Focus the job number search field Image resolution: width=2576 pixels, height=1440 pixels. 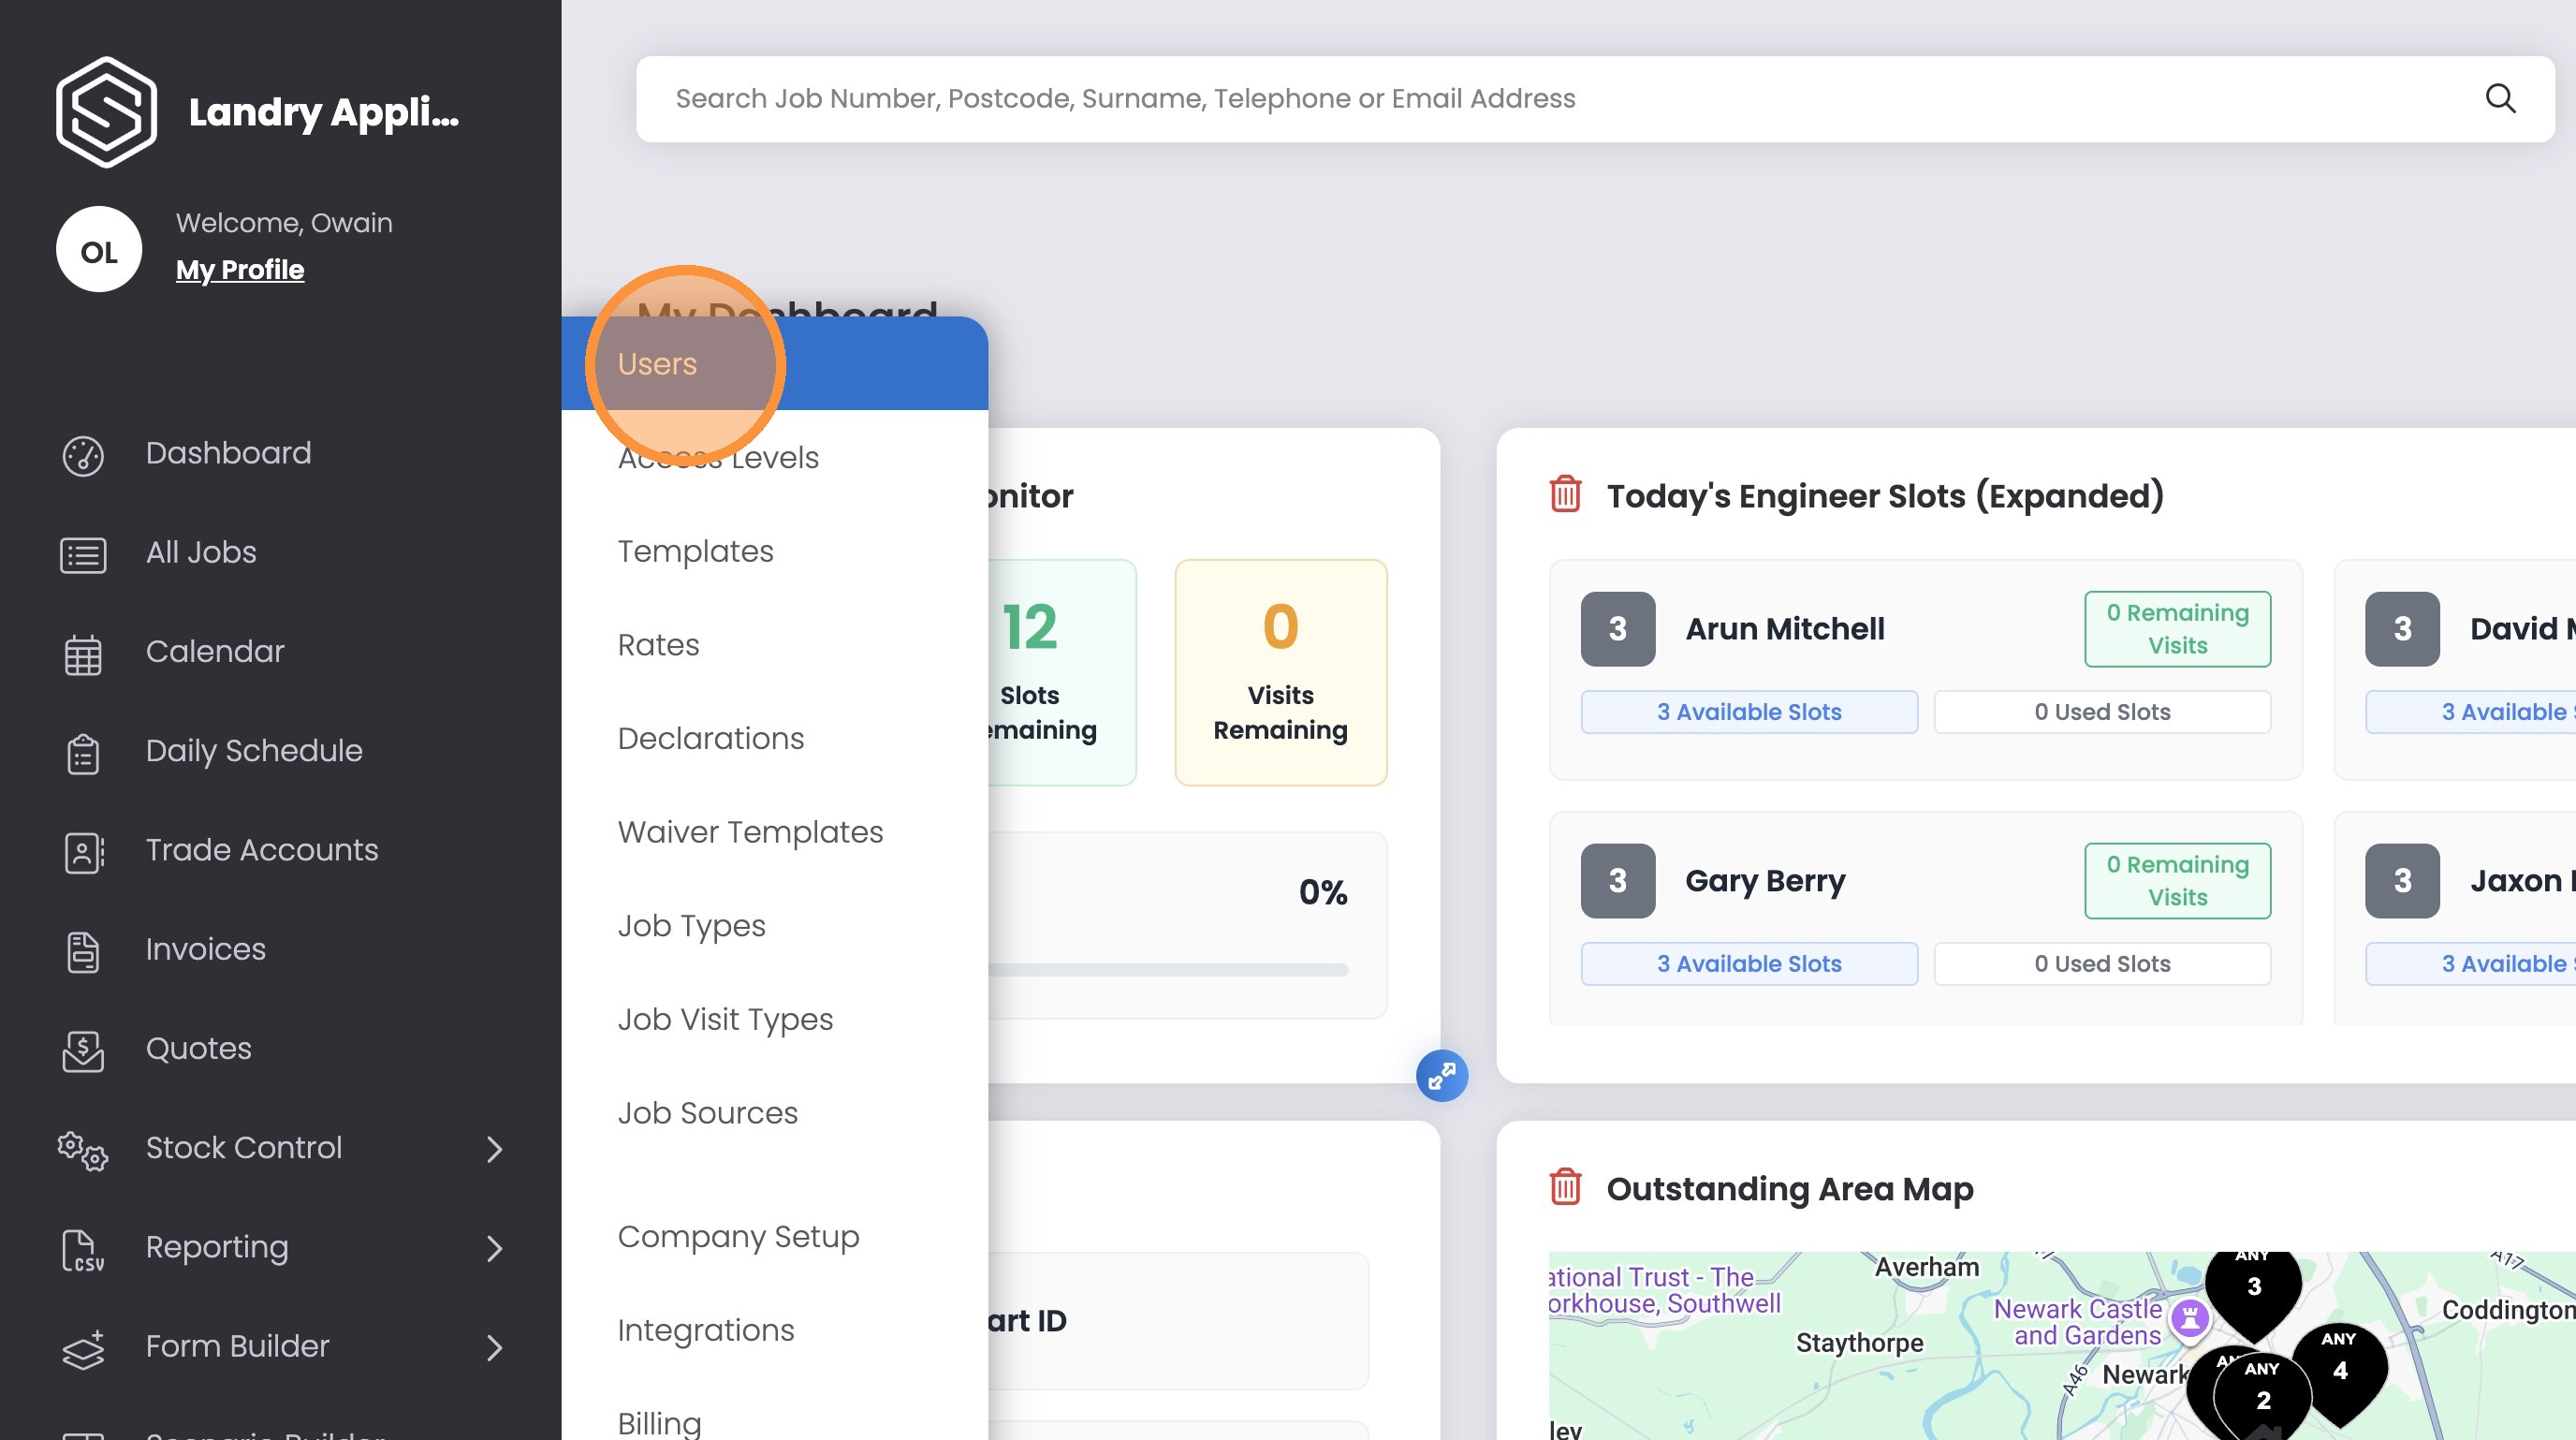[1500, 98]
